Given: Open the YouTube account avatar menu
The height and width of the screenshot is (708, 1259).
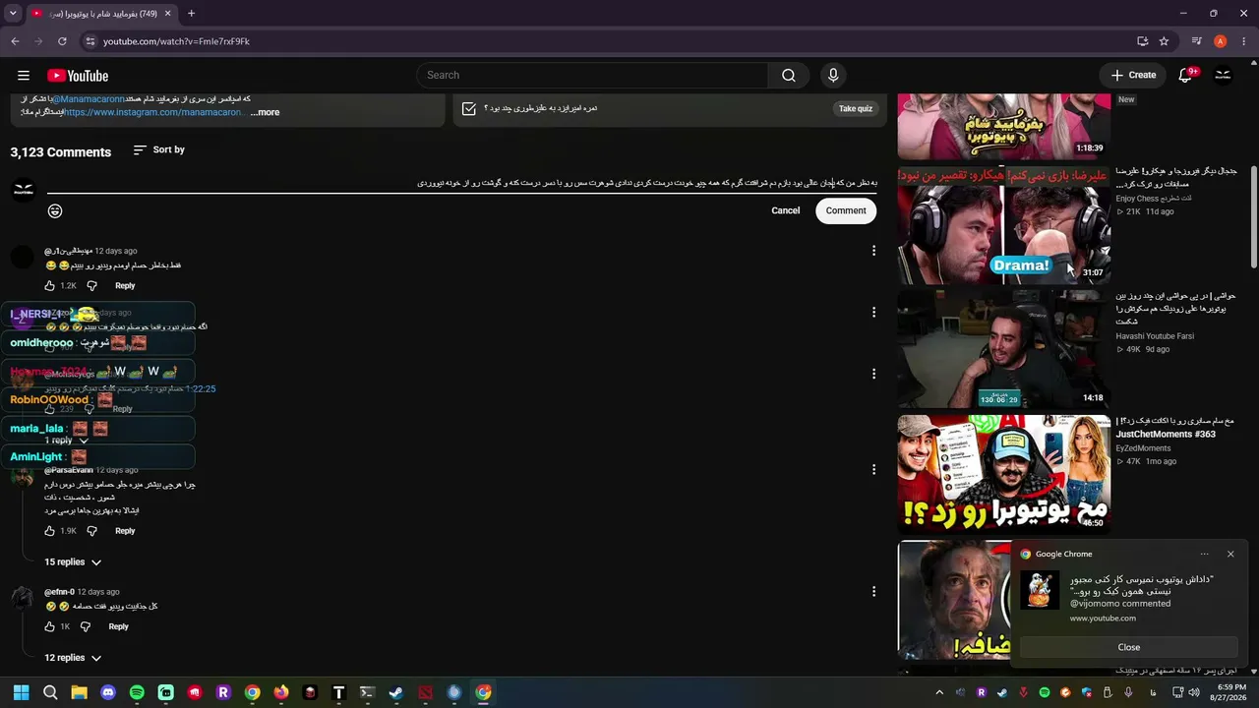Looking at the screenshot, I should tap(1223, 76).
